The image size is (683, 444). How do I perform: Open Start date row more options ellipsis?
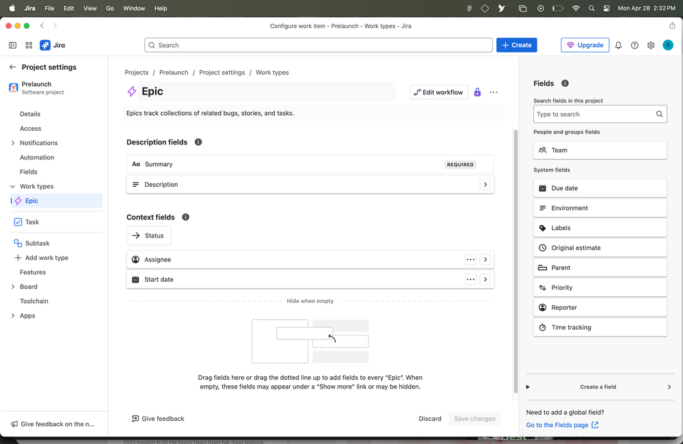[470, 280]
